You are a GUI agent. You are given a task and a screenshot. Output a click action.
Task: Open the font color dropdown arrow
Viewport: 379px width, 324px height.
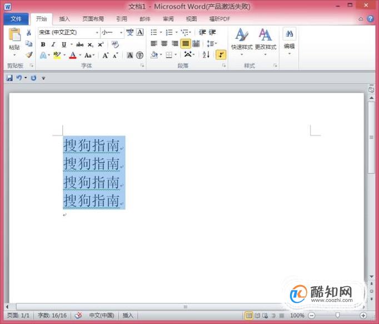[80, 55]
